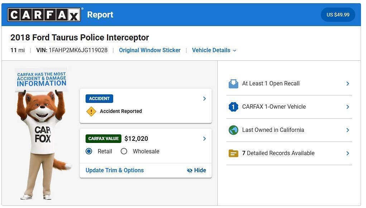This screenshot has height=208, width=366.
Task: Click the Accident & Damage Information sign
Action: [x=41, y=79]
